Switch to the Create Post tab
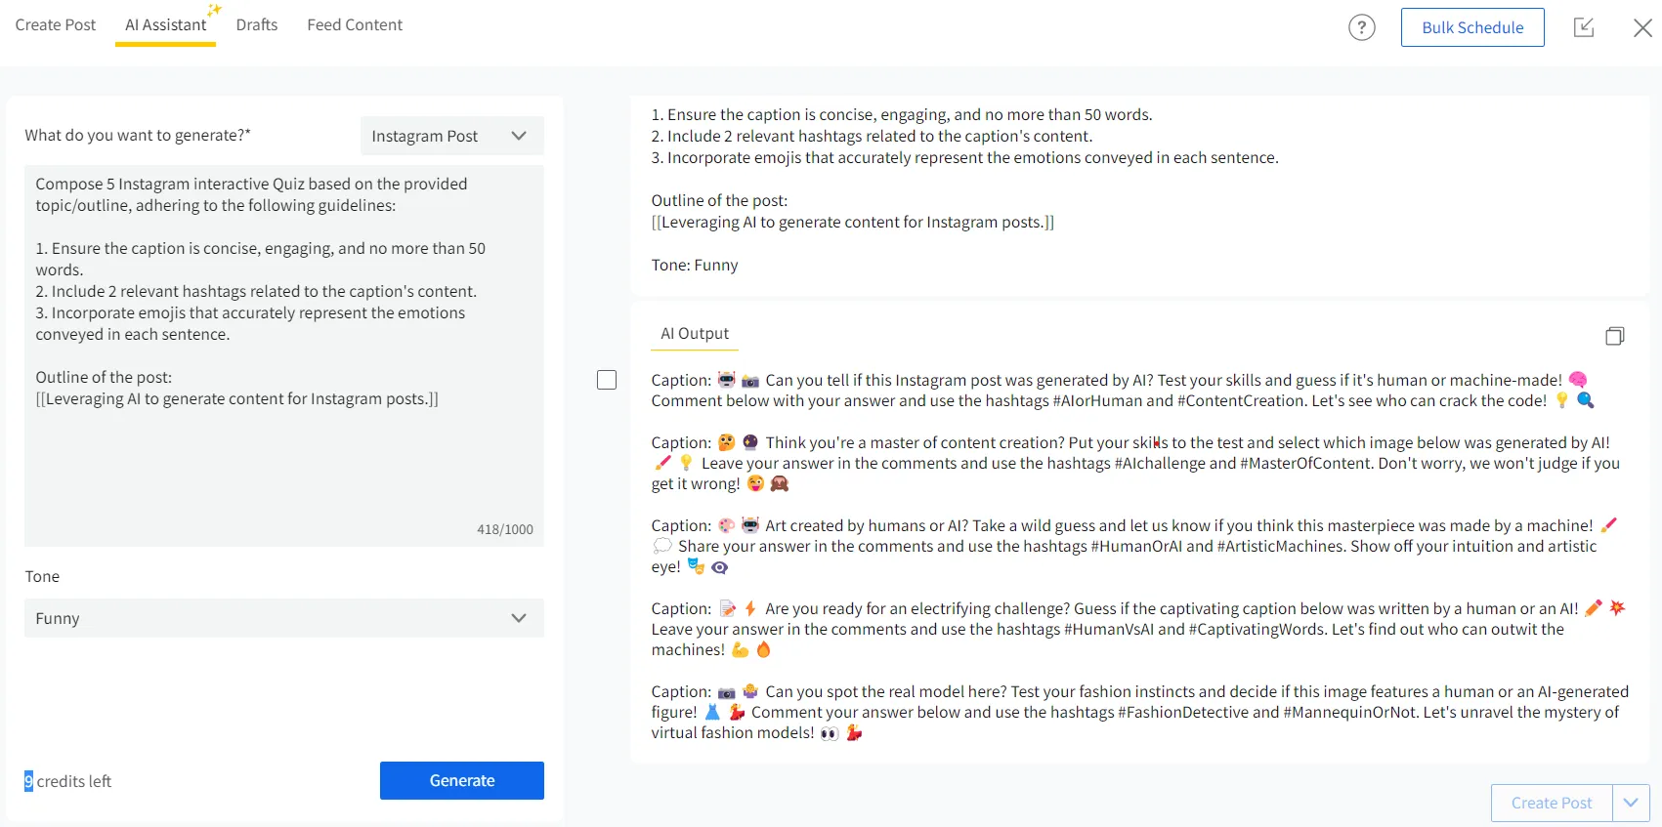The width and height of the screenshot is (1662, 827). (56, 24)
